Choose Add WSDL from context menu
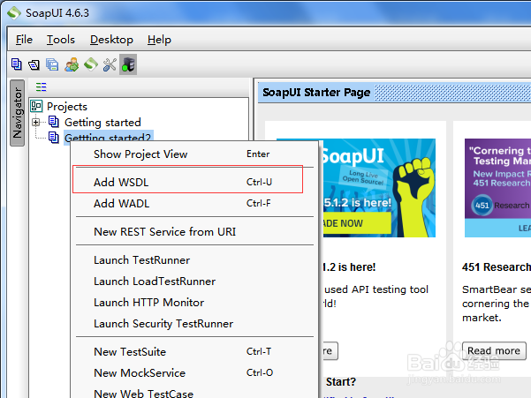Image resolution: width=531 pixels, height=398 pixels. coord(194,183)
